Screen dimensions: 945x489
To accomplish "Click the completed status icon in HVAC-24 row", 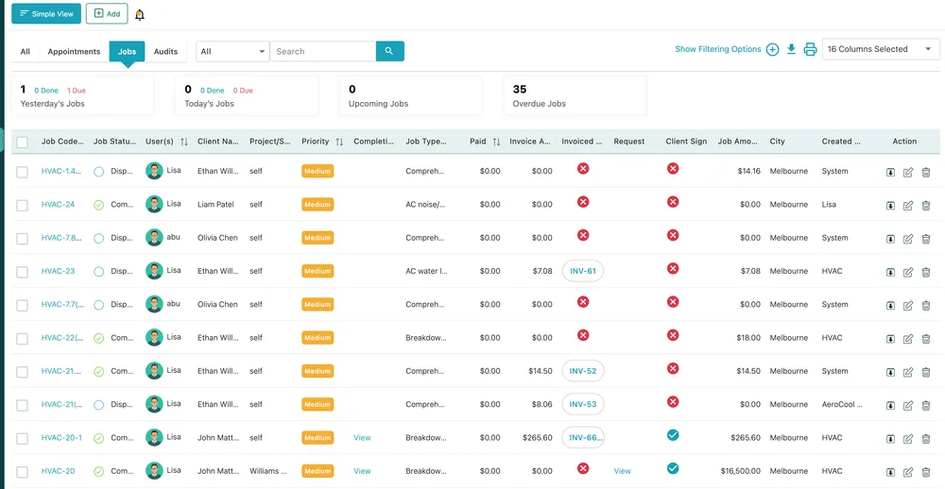I will (99, 205).
